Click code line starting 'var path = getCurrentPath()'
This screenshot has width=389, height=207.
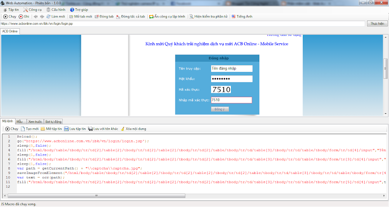pyautogui.click(x=79, y=168)
